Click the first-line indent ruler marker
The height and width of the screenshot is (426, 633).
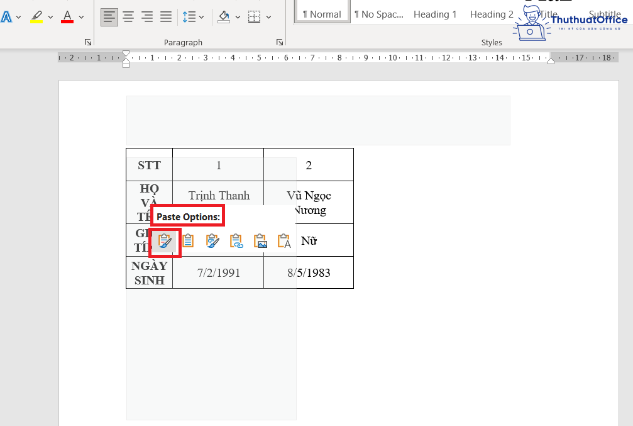coord(126,53)
